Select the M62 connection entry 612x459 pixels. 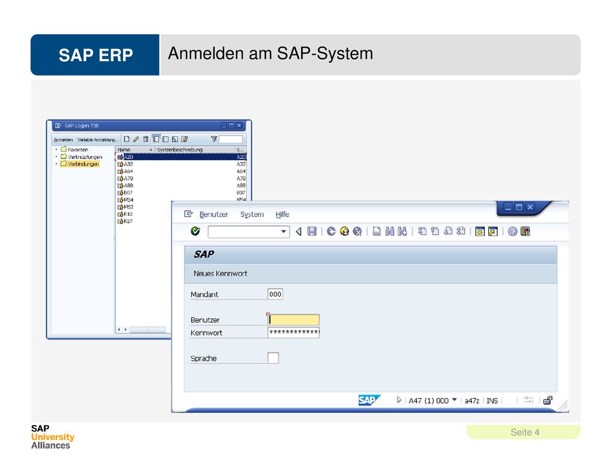coord(126,207)
